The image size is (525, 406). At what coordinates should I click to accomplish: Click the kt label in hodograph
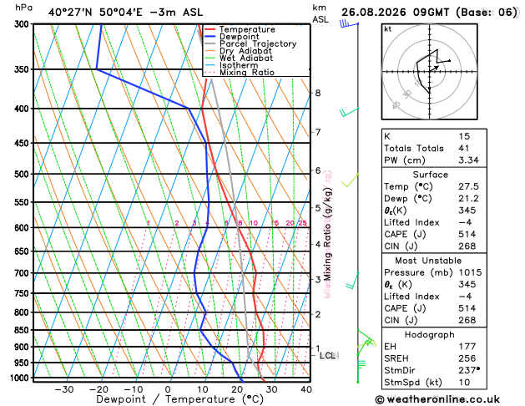[x=388, y=29]
